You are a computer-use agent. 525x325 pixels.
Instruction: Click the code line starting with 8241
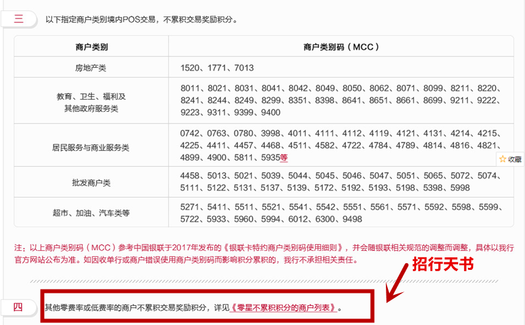click(x=340, y=100)
